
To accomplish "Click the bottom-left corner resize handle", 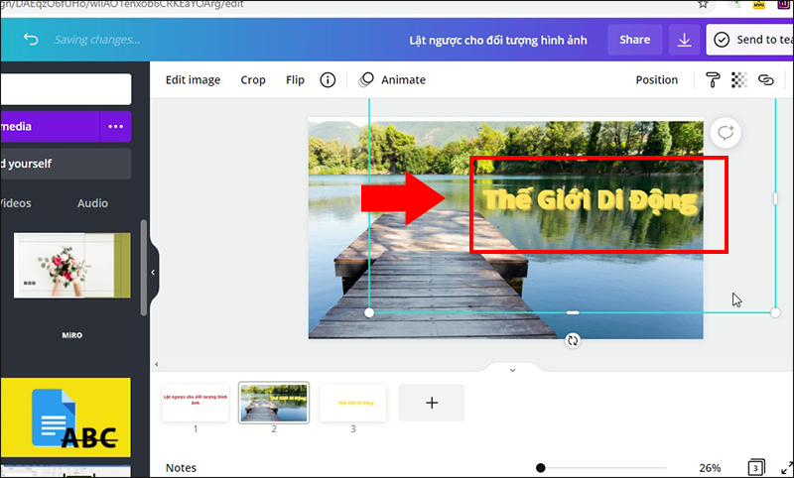I will (369, 313).
